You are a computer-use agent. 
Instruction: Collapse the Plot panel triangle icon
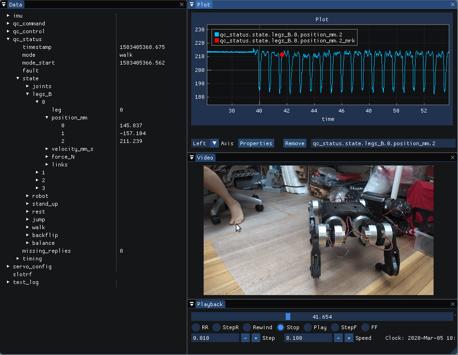(192, 5)
